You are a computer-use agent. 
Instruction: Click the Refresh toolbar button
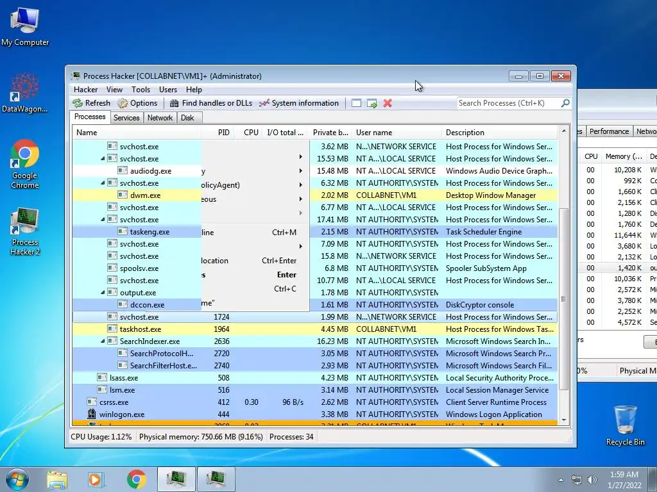click(91, 103)
